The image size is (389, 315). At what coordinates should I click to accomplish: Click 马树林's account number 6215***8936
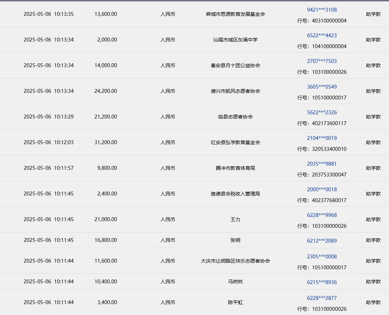[x=322, y=282]
